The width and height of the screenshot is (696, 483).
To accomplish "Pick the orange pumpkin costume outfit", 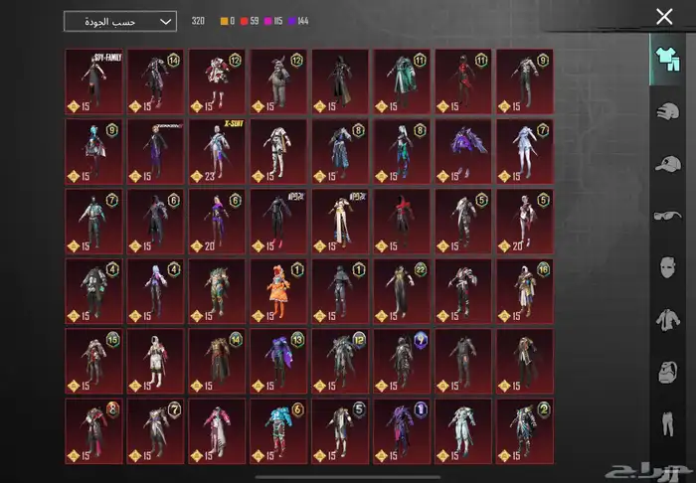I will coord(279,290).
